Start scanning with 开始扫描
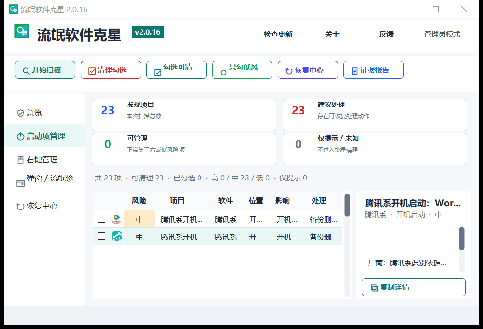This screenshot has height=329, width=483. point(45,70)
